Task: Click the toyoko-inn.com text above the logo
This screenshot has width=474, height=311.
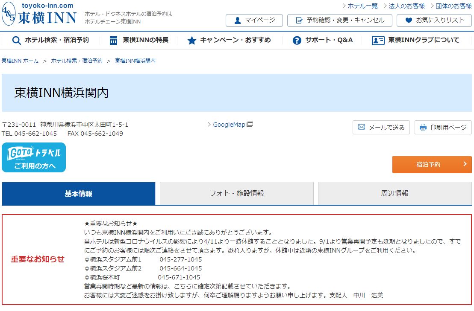Action: pos(47,6)
